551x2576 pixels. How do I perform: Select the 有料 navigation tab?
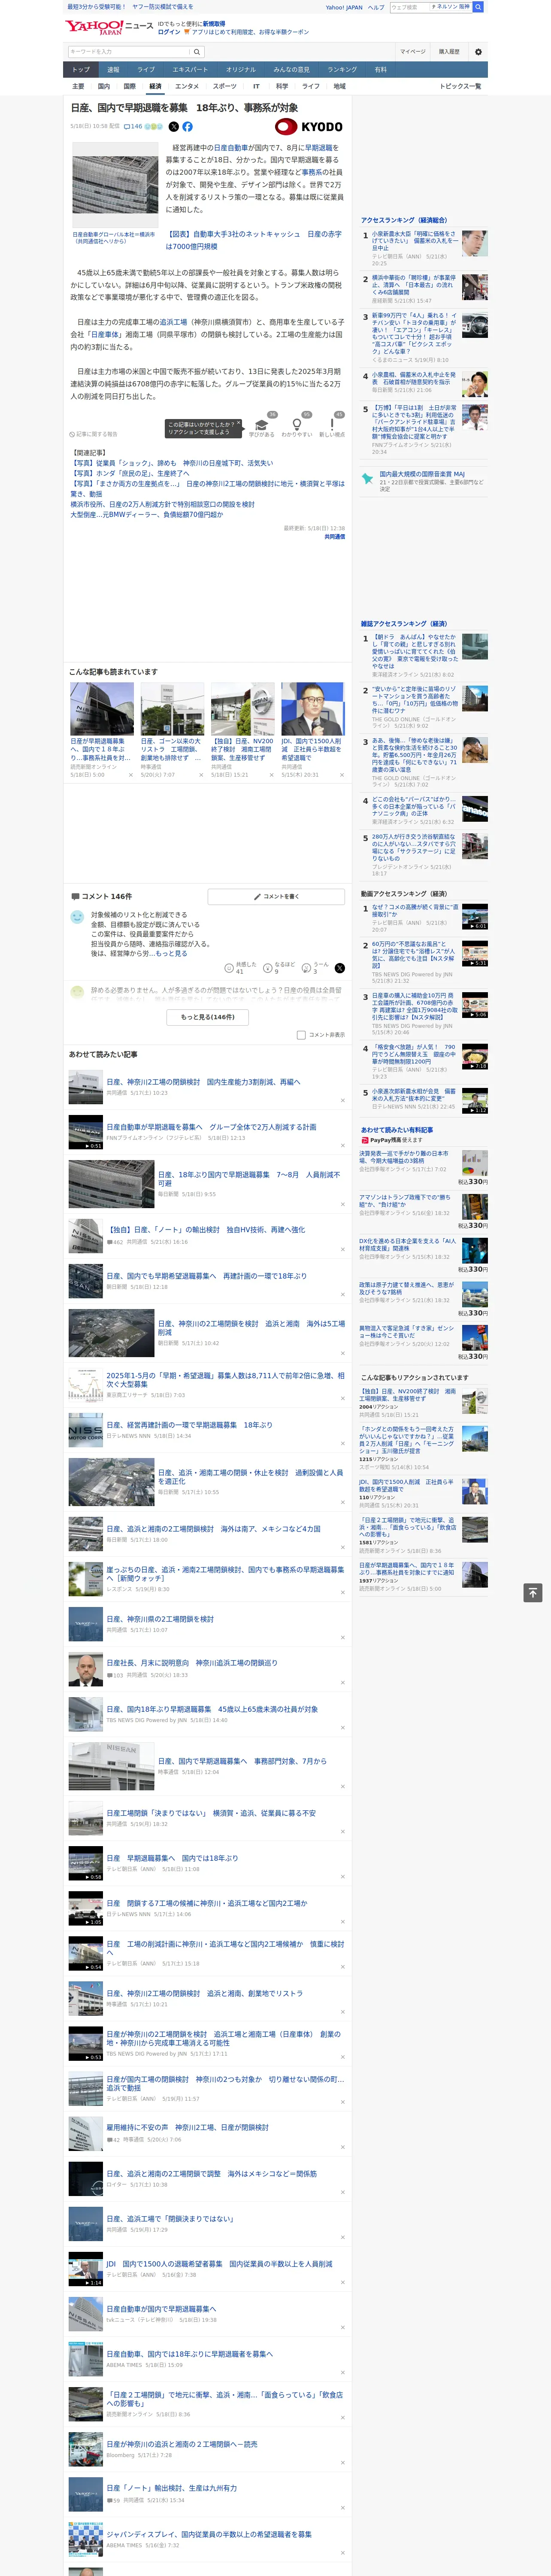pyautogui.click(x=380, y=70)
